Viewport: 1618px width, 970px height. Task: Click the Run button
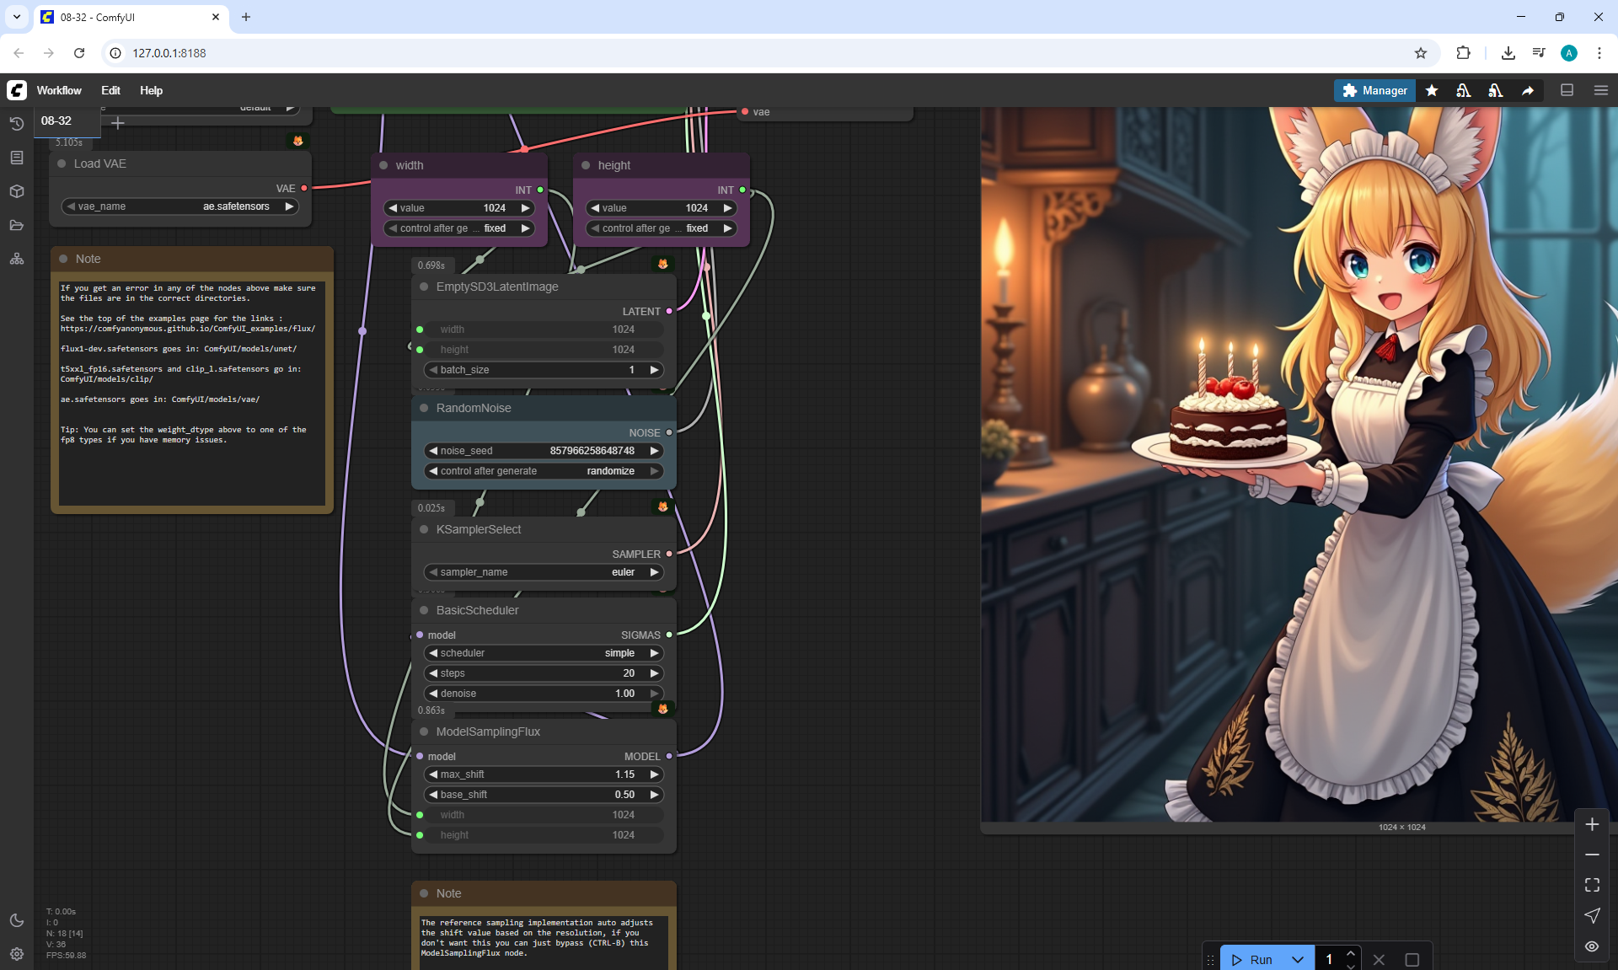1252,959
